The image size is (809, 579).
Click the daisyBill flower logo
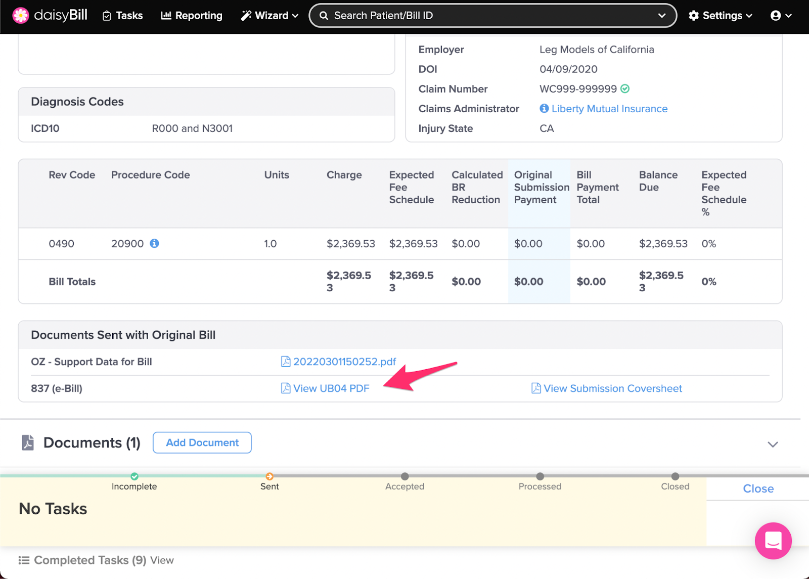(21, 16)
